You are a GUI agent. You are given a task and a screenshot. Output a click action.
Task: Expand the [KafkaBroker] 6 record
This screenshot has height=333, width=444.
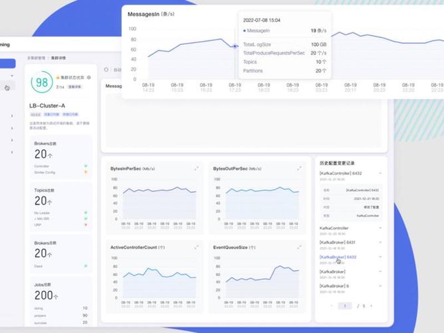coord(380,286)
